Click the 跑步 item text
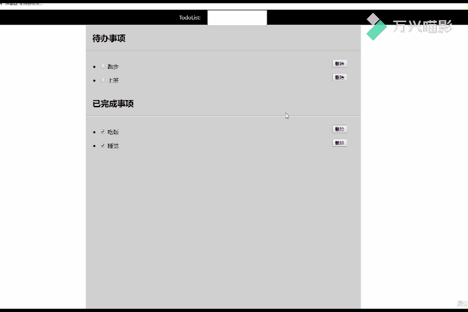Screen dimensions: 468x312 click(113, 66)
